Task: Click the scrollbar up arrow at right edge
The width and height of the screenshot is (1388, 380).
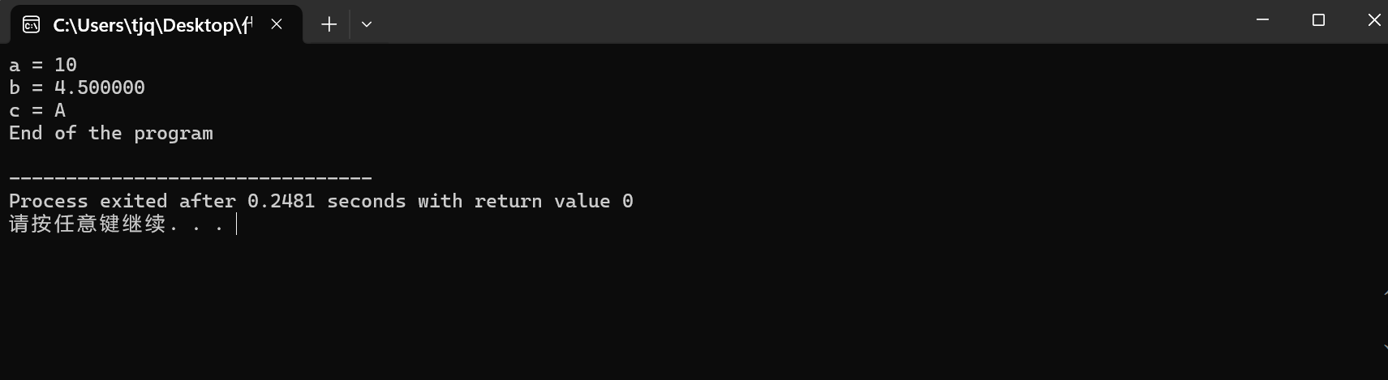Action: (1384, 290)
